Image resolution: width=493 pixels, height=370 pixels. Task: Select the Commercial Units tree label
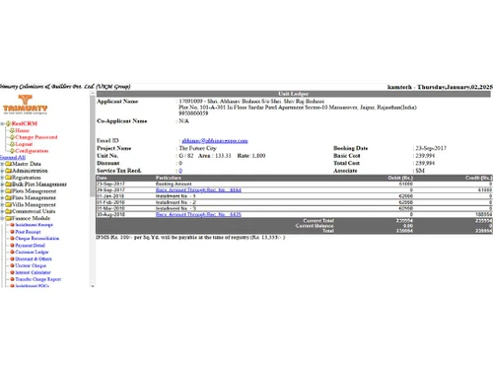(34, 211)
